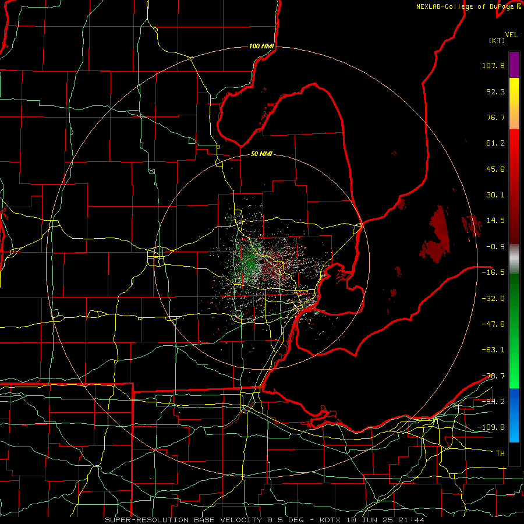Click the 30.1 legend value
Screen dimensions: 524x524
pos(495,195)
